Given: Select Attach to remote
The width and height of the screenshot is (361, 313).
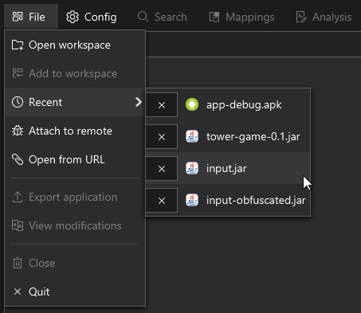Looking at the screenshot, I should 75,131.
